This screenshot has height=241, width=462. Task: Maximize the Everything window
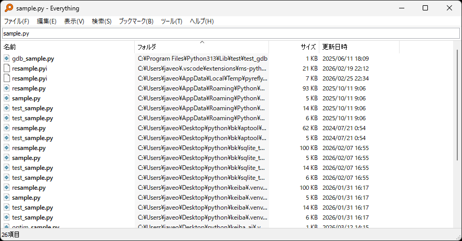[425, 8]
